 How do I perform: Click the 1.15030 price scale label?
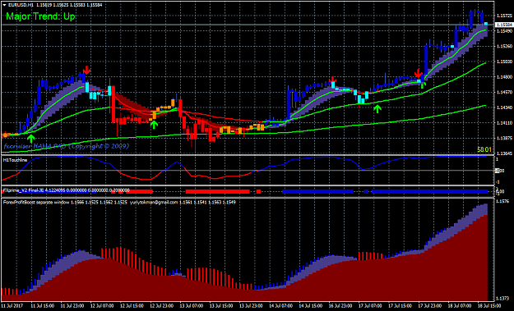click(504, 62)
